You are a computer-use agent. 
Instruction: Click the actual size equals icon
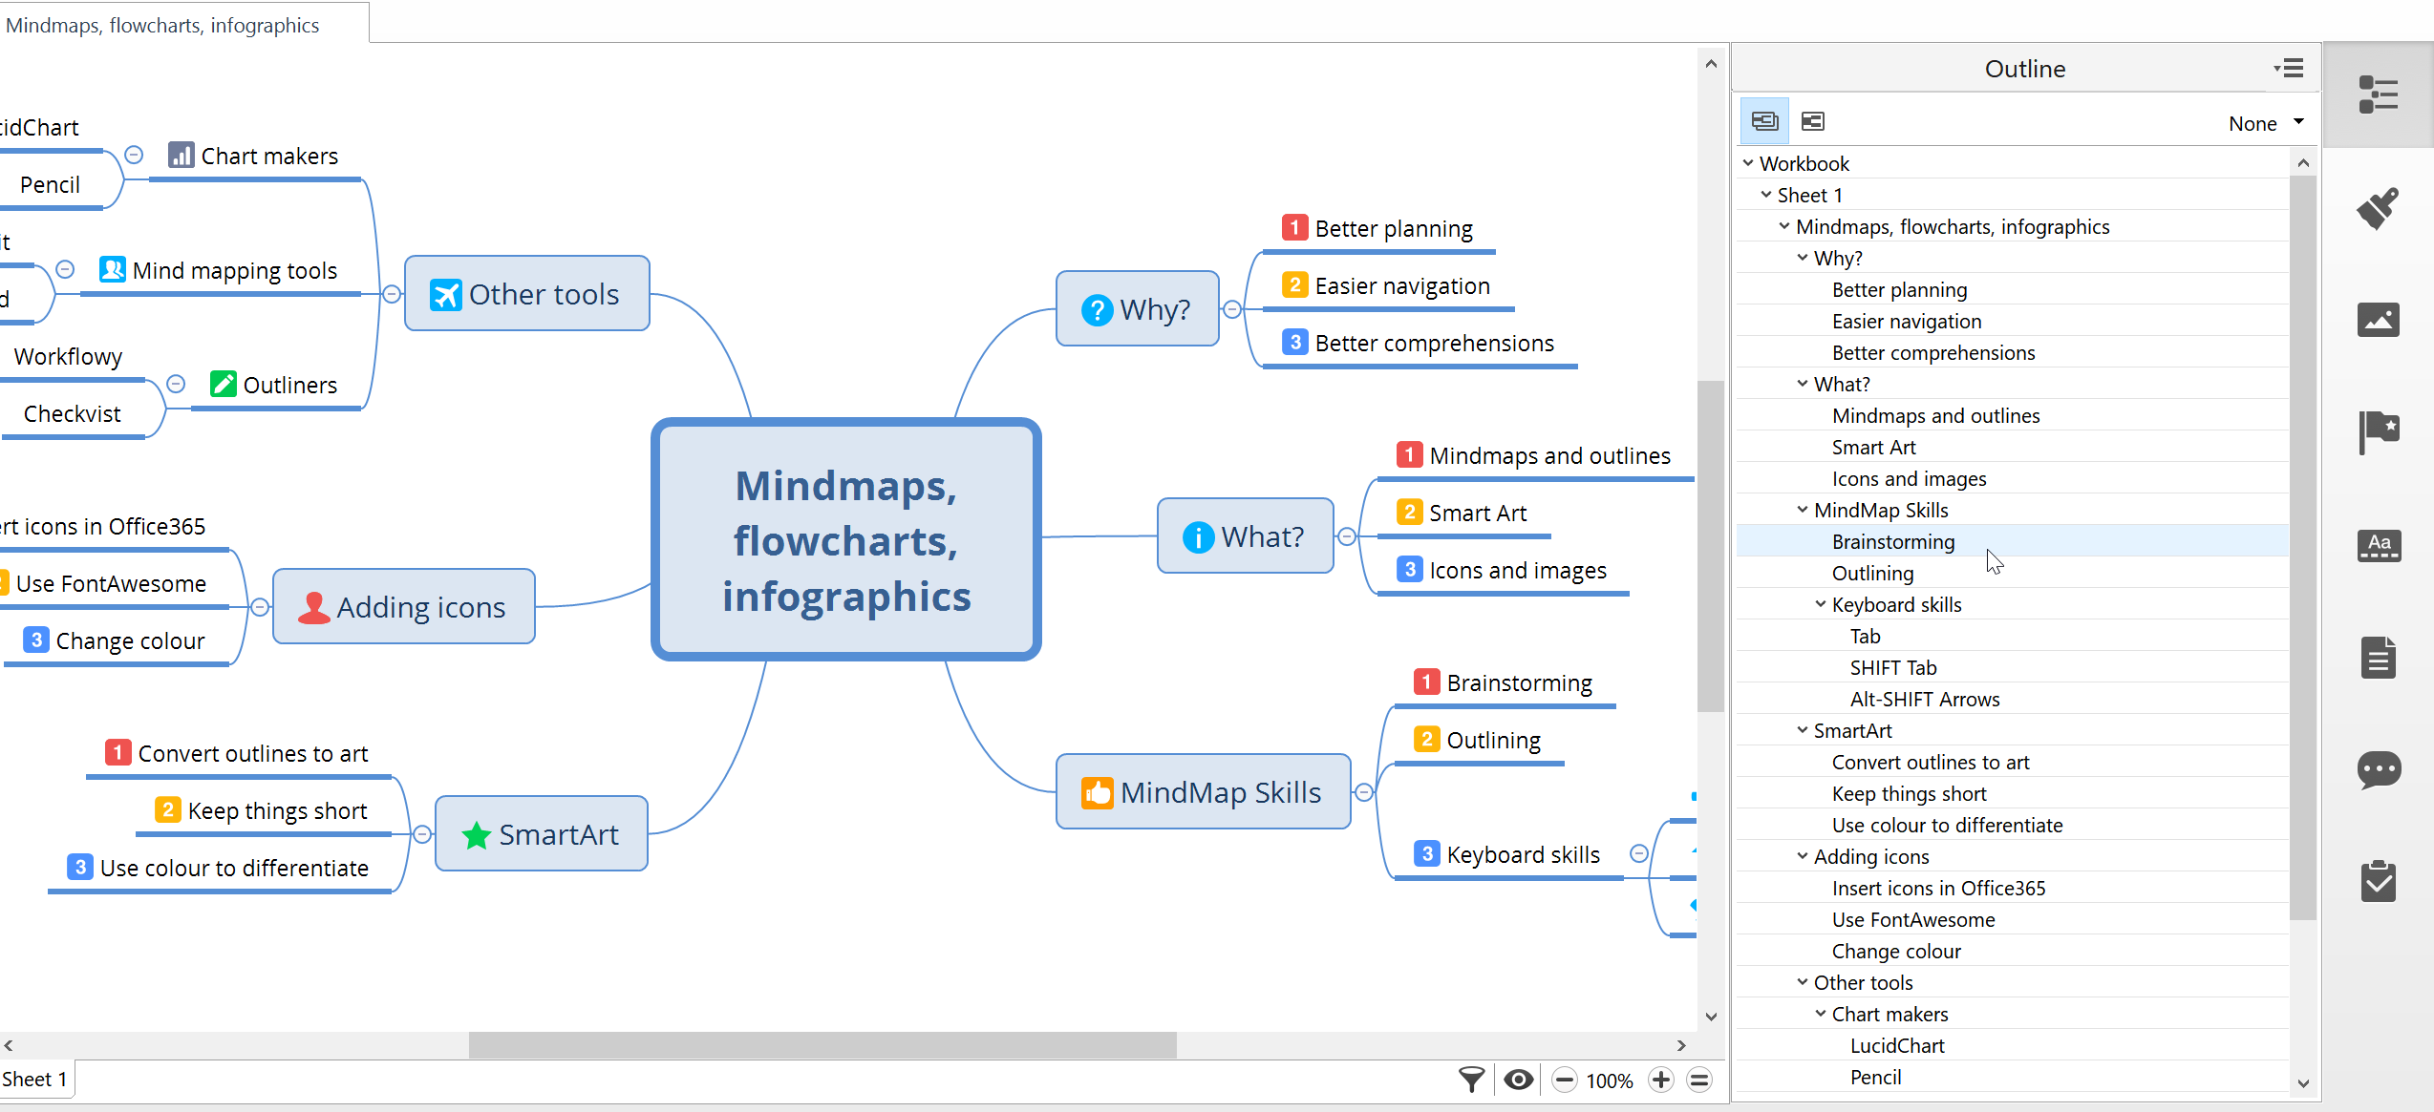[1698, 1081]
